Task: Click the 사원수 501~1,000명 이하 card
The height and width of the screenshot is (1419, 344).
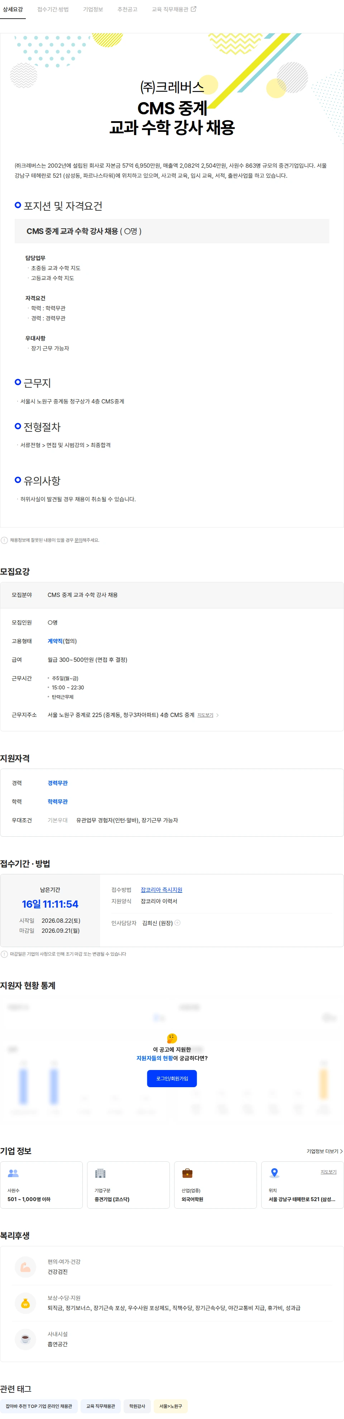Action: 41,1185
